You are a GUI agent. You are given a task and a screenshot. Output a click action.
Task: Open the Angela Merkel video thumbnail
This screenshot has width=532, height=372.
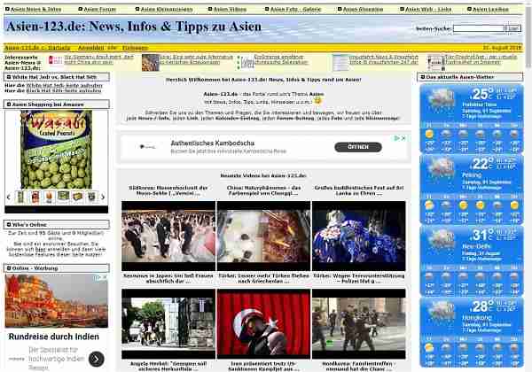[x=168, y=324]
